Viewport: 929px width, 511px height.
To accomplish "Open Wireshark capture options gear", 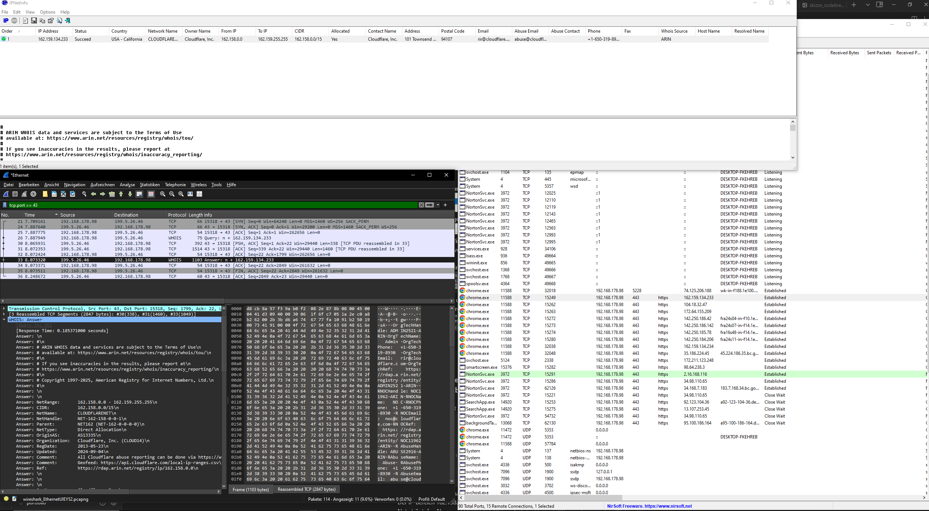I will pyautogui.click(x=33, y=194).
